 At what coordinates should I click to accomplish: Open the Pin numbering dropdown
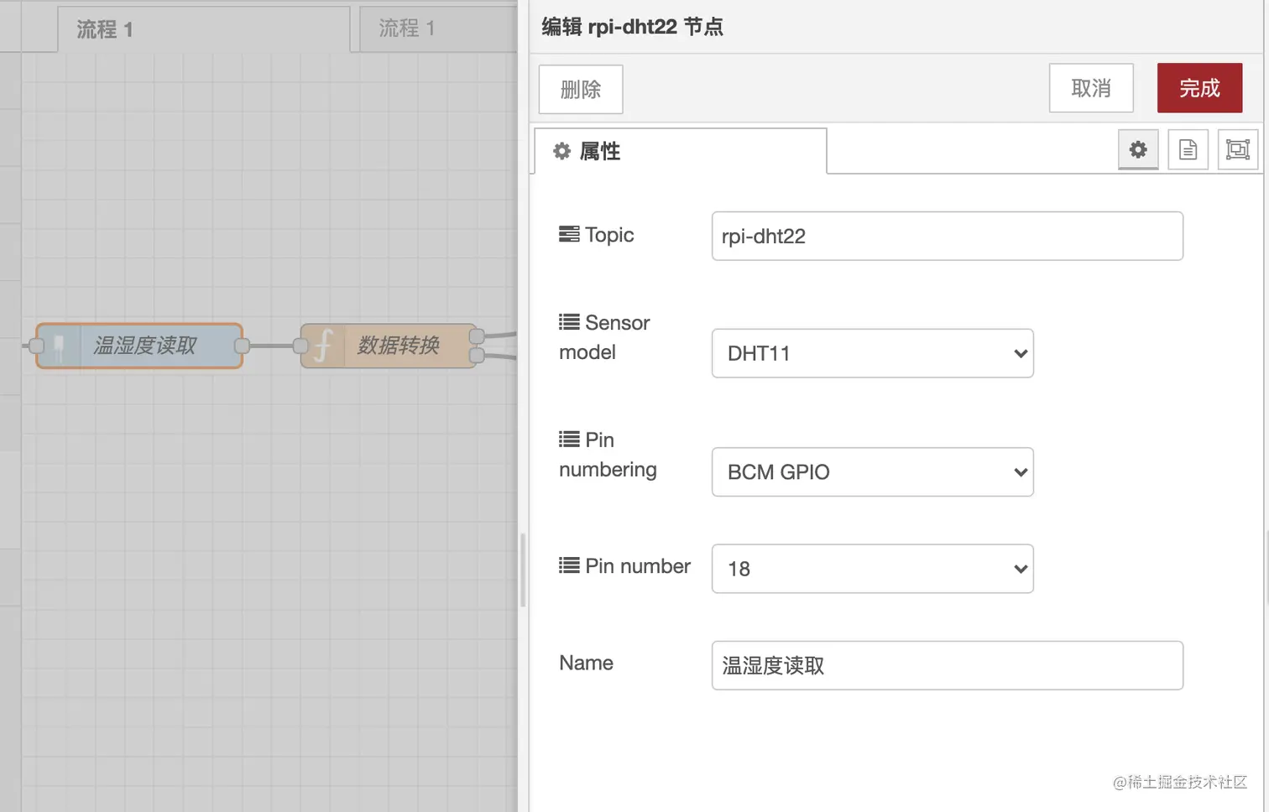tap(872, 472)
